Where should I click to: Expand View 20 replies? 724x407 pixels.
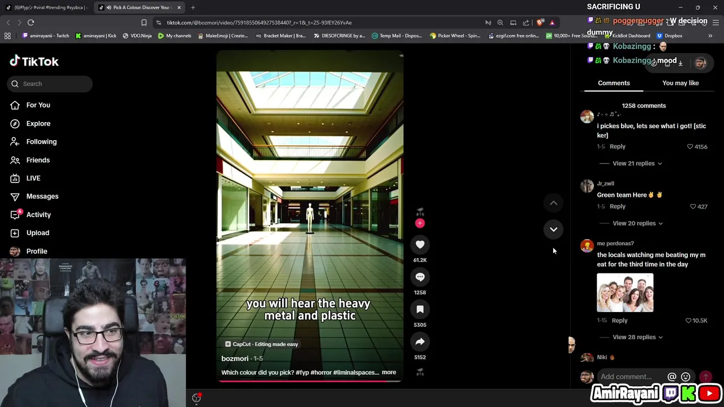637,223
